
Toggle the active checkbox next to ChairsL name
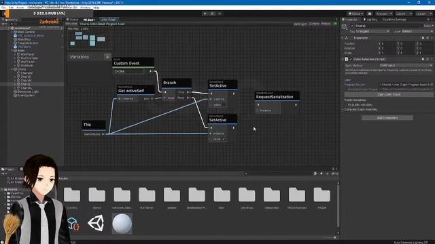352,26
